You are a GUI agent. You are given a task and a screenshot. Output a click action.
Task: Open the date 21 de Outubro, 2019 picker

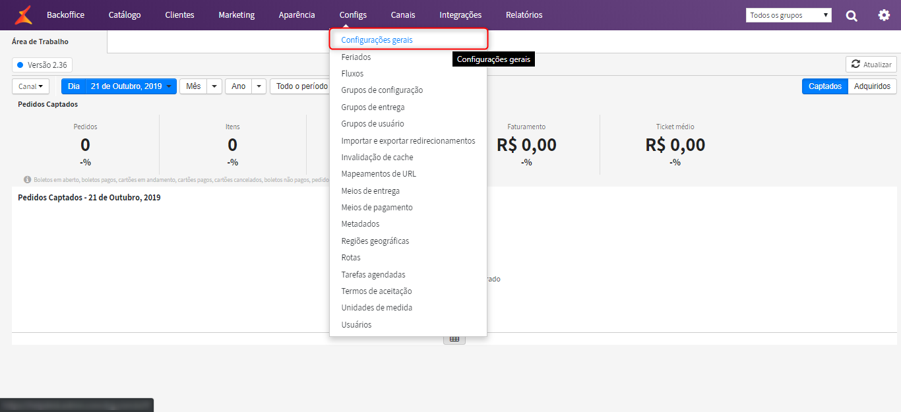132,86
